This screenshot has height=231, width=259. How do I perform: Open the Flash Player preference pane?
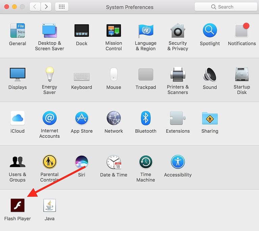[x=18, y=205]
